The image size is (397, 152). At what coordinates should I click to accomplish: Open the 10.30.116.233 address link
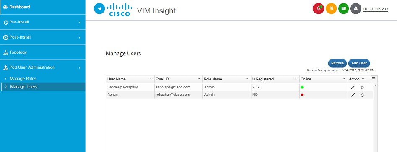click(x=376, y=9)
